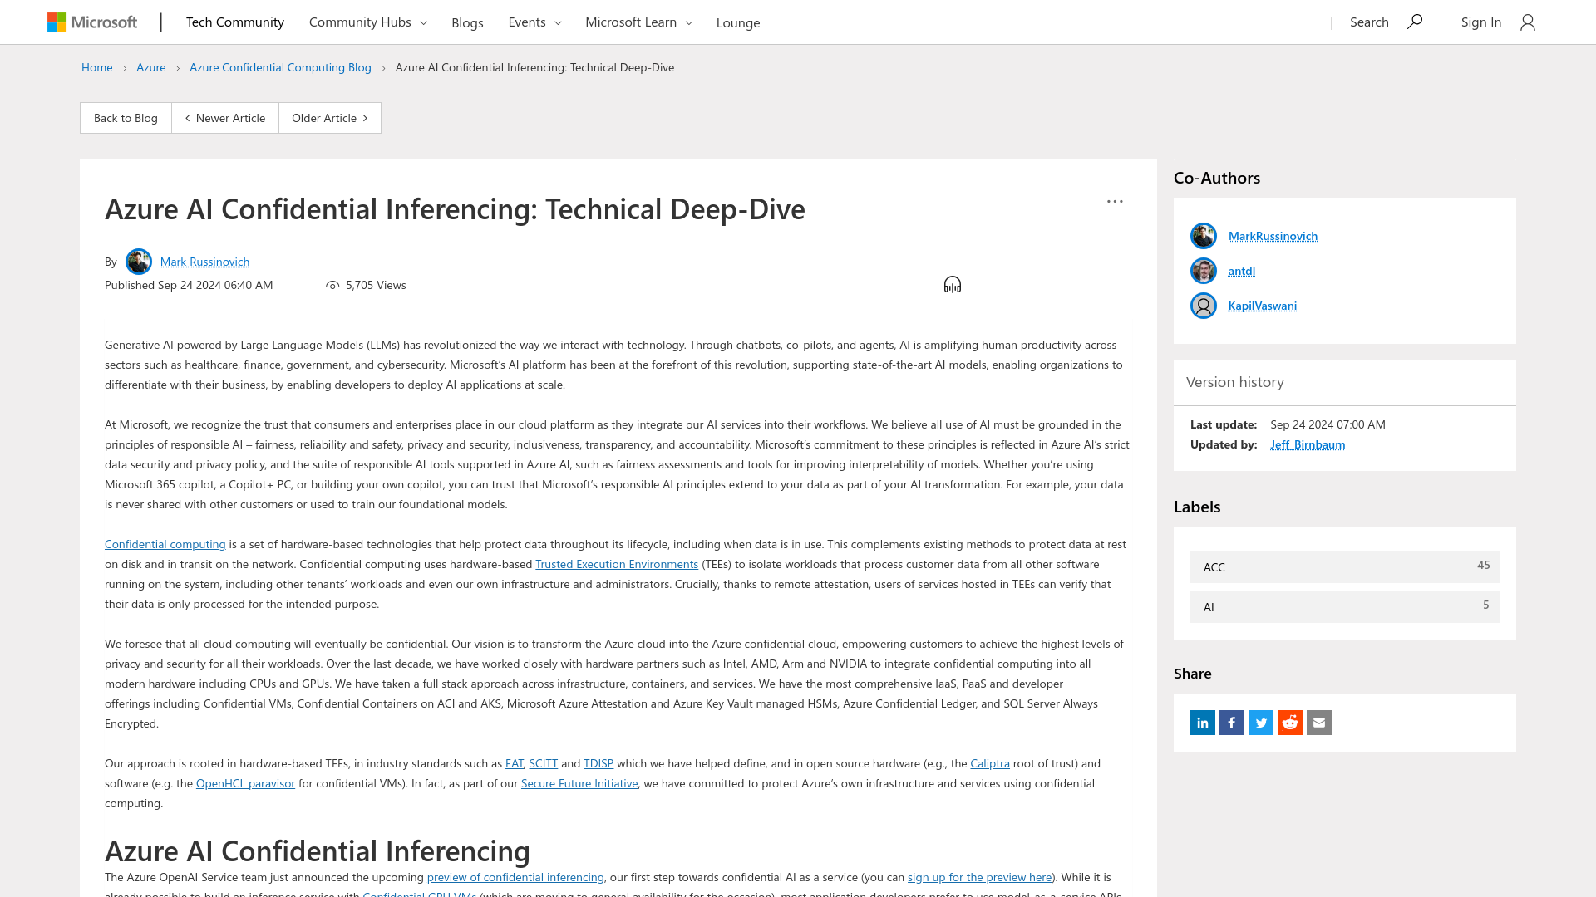1596x897 pixels.
Task: Click KapilVaswani co-author avatar
Action: point(1204,306)
